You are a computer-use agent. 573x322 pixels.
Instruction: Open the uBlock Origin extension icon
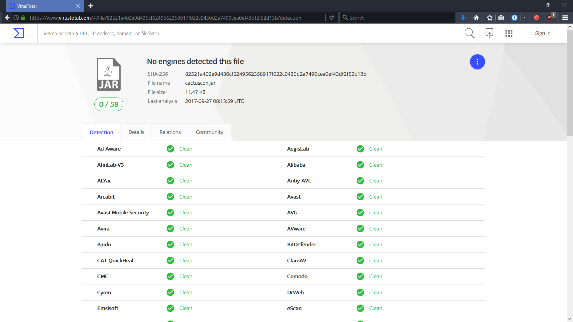tap(550, 18)
